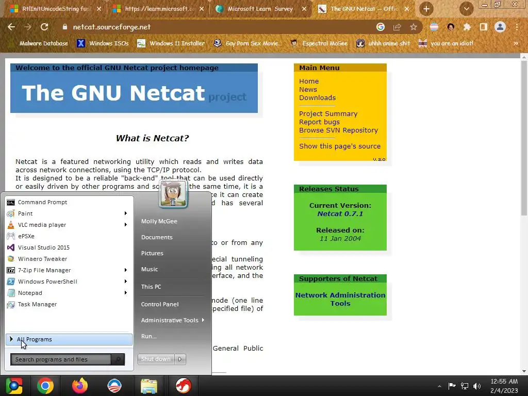The width and height of the screenshot is (528, 396).
Task: Show more bookmarks chevron
Action: pyautogui.click(x=516, y=43)
